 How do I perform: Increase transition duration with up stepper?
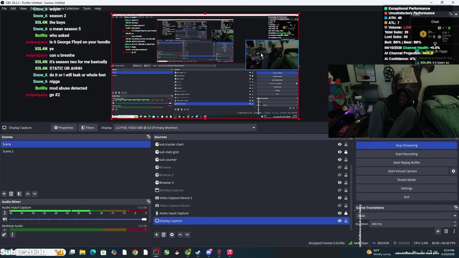(x=455, y=222)
